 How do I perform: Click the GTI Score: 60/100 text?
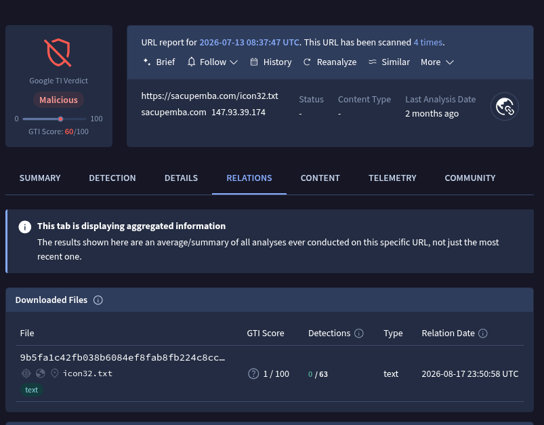click(x=58, y=131)
